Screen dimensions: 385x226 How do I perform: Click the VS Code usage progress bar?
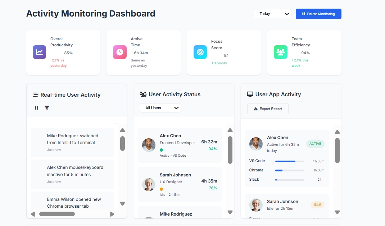[289, 161]
